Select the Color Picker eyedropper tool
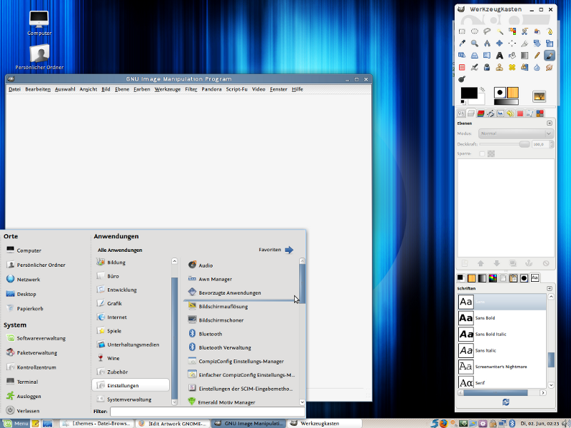Image resolution: width=571 pixels, height=428 pixels. point(462,44)
